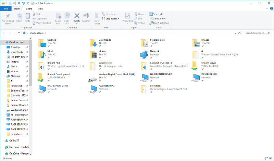Viewport: 274px width, 161px height.
Task: Click the Help question mark icon
Action: pos(271,8)
